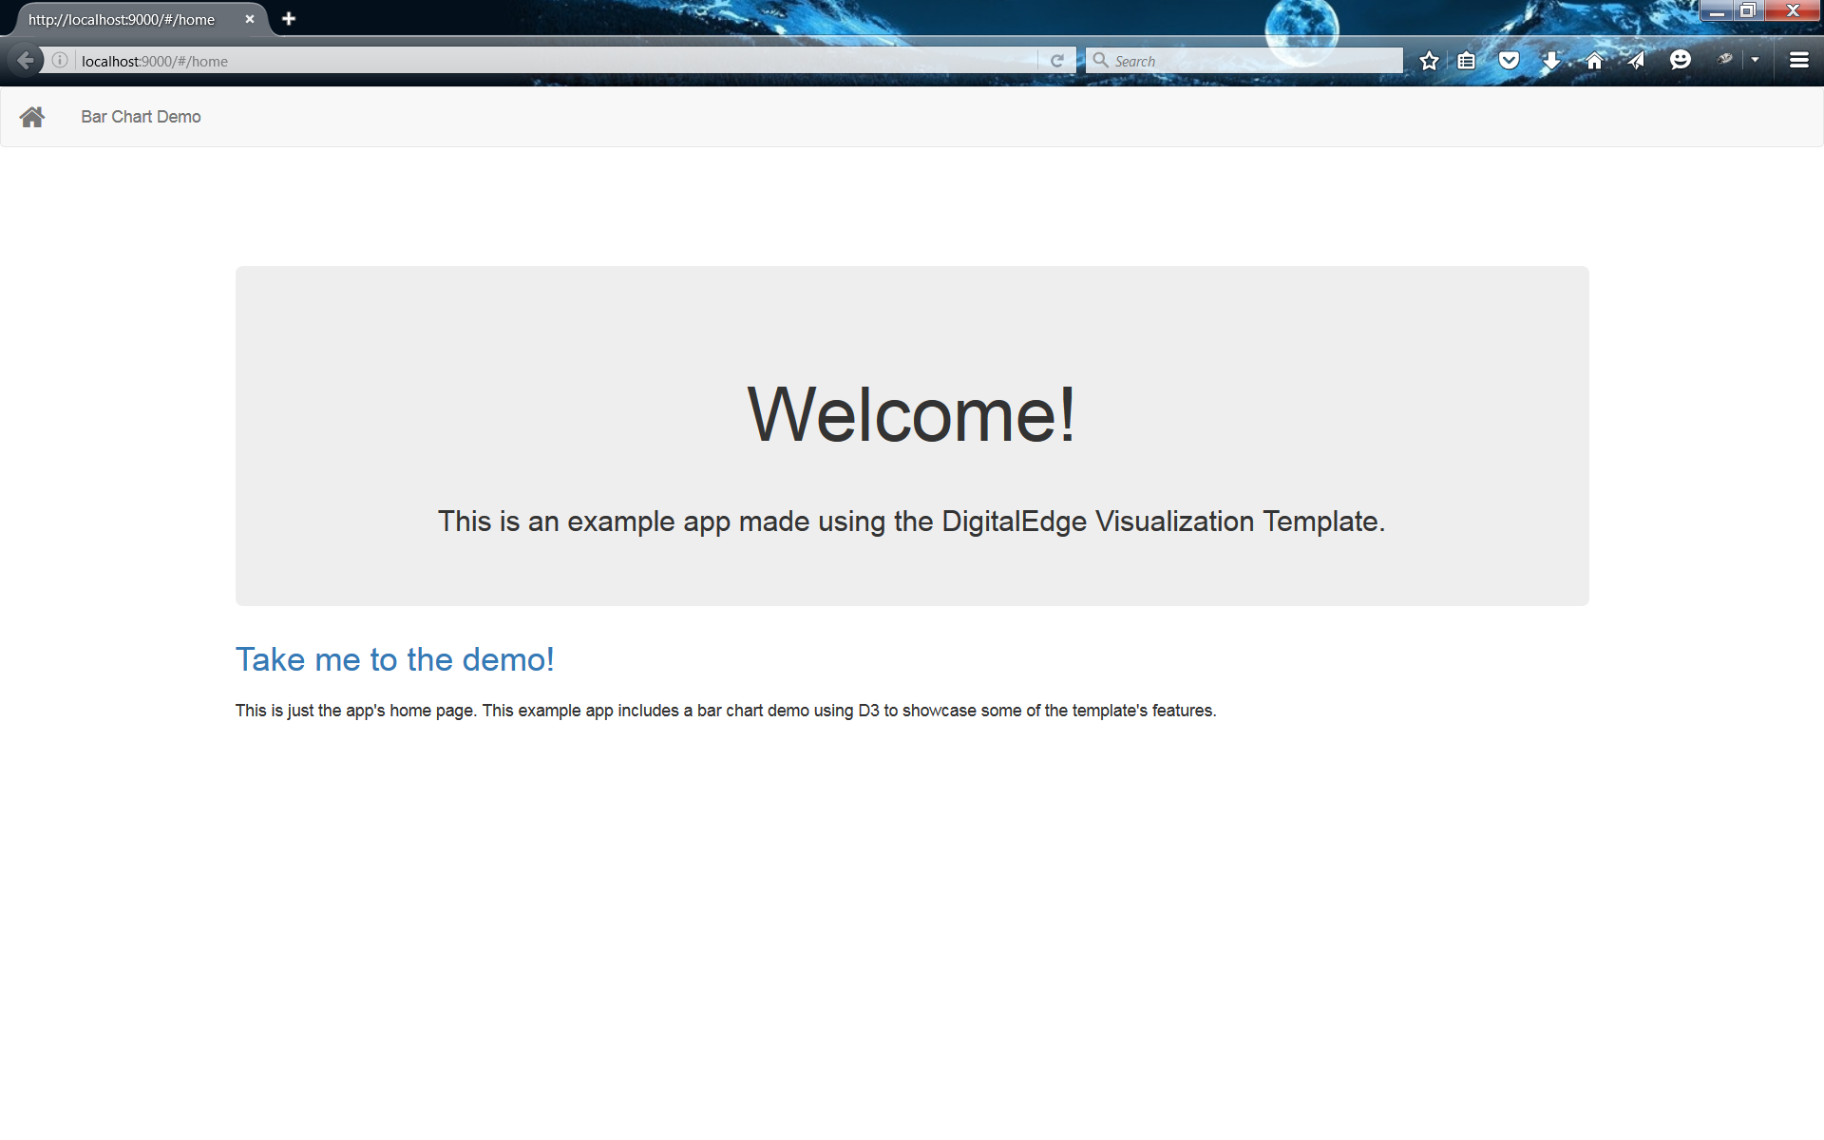The height and width of the screenshot is (1140, 1824).
Task: Open the Firefox hamburger menu
Action: [x=1798, y=60]
